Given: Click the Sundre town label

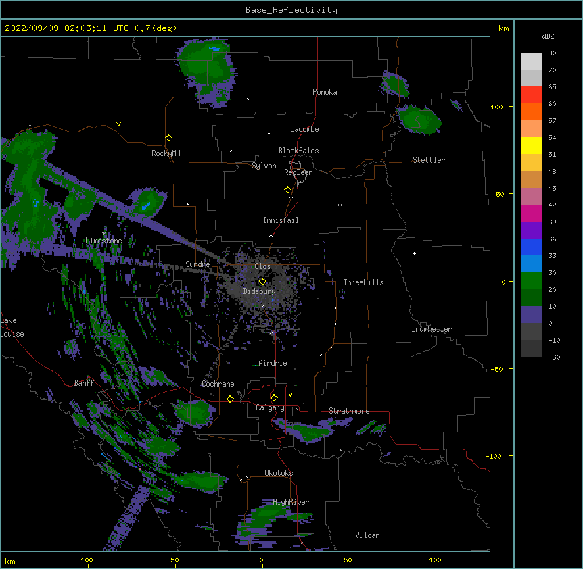Looking at the screenshot, I should coord(197,264).
